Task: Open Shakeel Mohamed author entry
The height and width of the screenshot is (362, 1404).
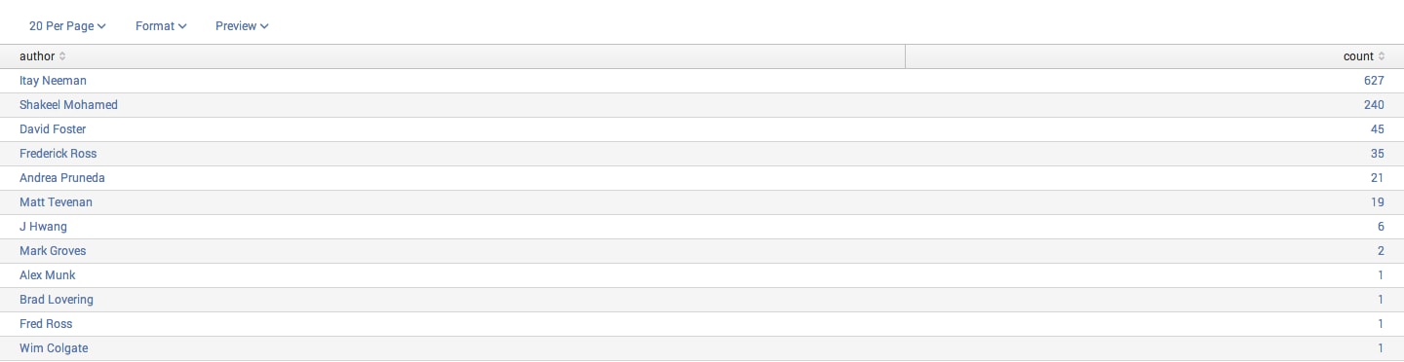Action: 68,105
